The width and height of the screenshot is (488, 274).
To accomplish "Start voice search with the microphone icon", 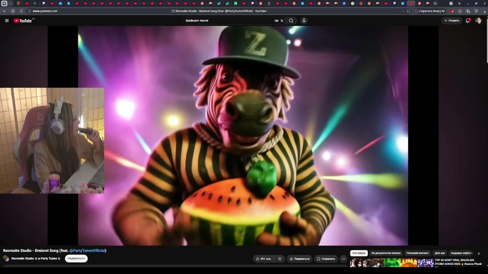I will pyautogui.click(x=304, y=21).
